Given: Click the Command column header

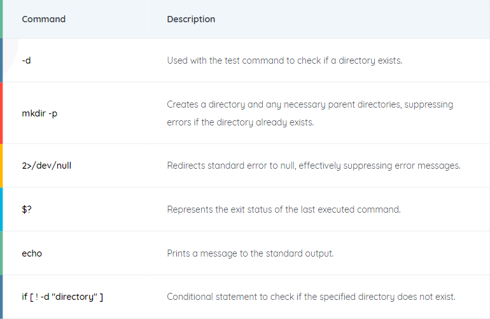Looking at the screenshot, I should click(x=44, y=19).
